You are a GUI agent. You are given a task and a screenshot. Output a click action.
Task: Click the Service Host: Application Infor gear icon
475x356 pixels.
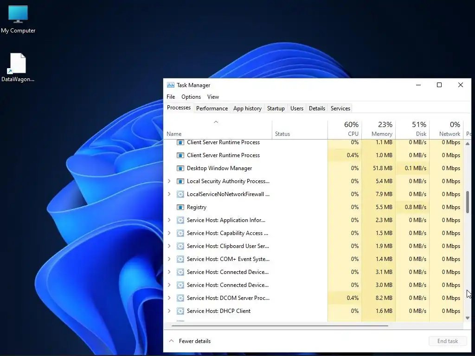tap(180, 220)
